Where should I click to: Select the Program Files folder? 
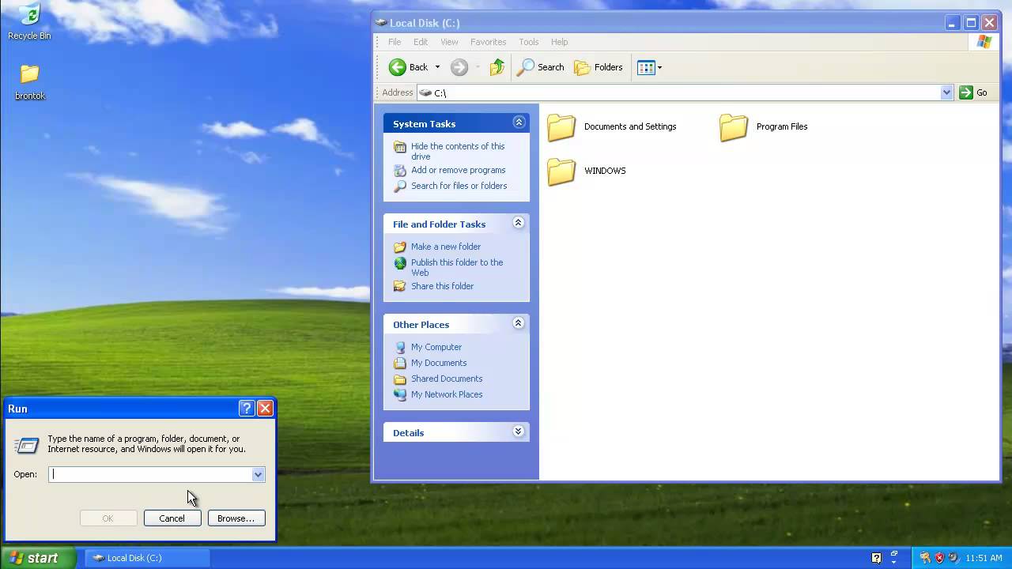coord(765,126)
